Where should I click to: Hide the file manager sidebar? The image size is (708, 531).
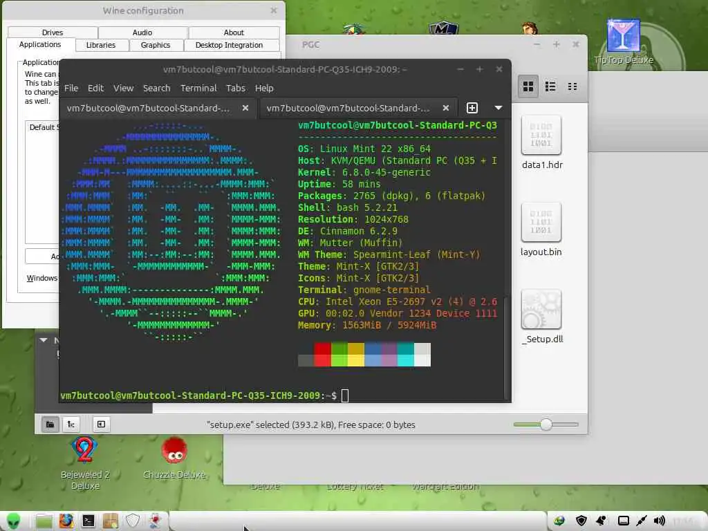pyautogui.click(x=101, y=425)
